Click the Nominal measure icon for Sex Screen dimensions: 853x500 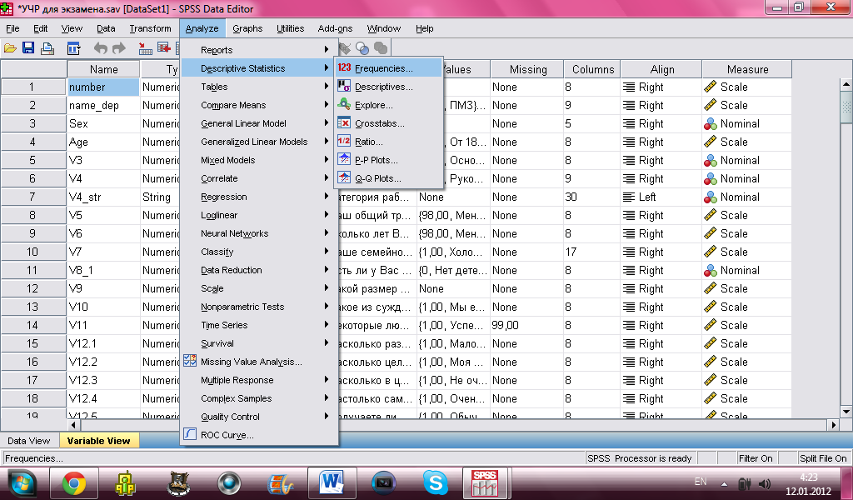(x=711, y=124)
